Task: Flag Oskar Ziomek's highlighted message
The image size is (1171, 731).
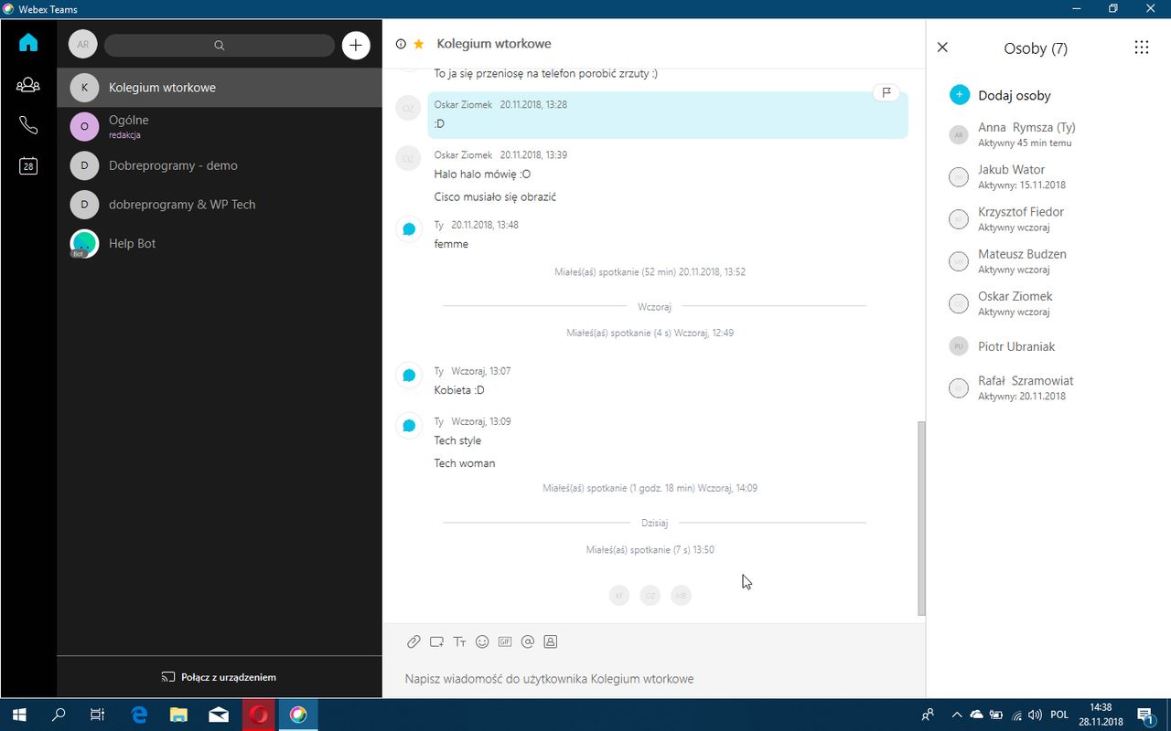Action: tap(886, 92)
